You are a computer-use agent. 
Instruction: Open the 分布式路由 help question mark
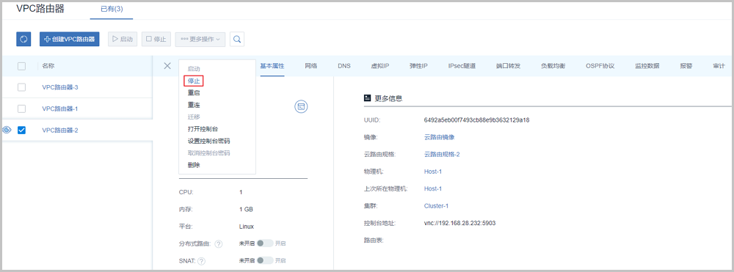point(219,243)
